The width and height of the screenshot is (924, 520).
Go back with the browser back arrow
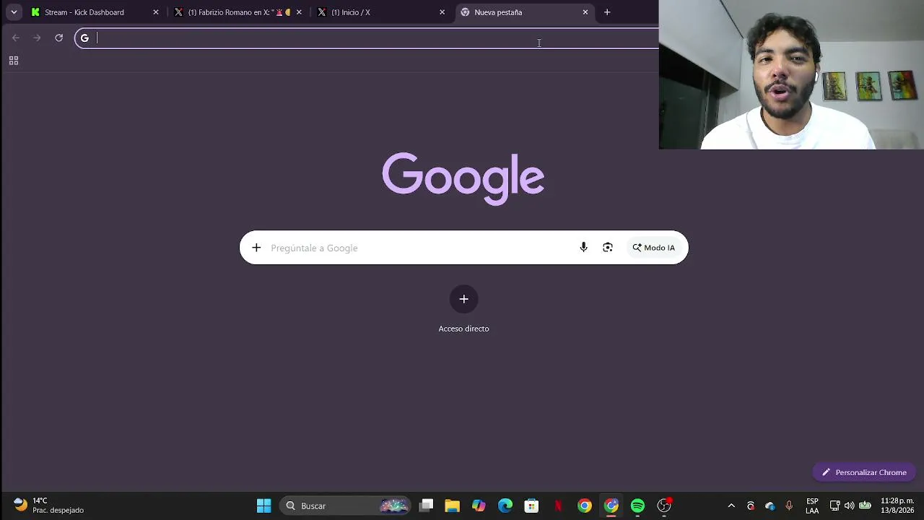(16, 38)
